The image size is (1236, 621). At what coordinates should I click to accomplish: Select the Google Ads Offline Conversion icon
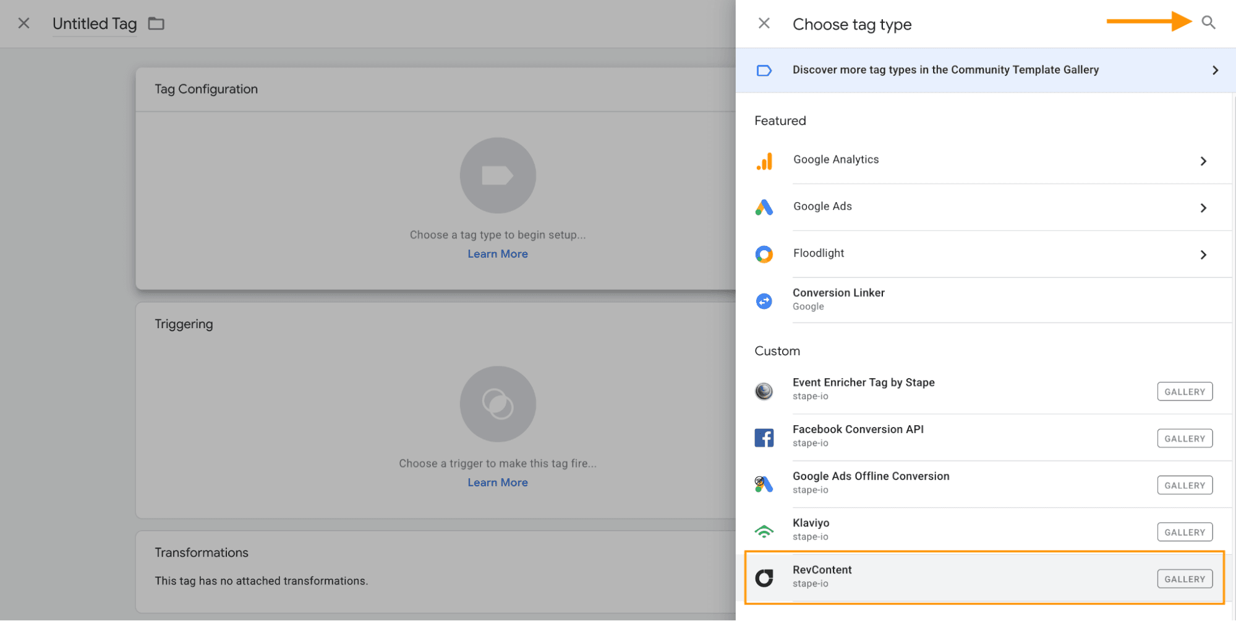(765, 484)
